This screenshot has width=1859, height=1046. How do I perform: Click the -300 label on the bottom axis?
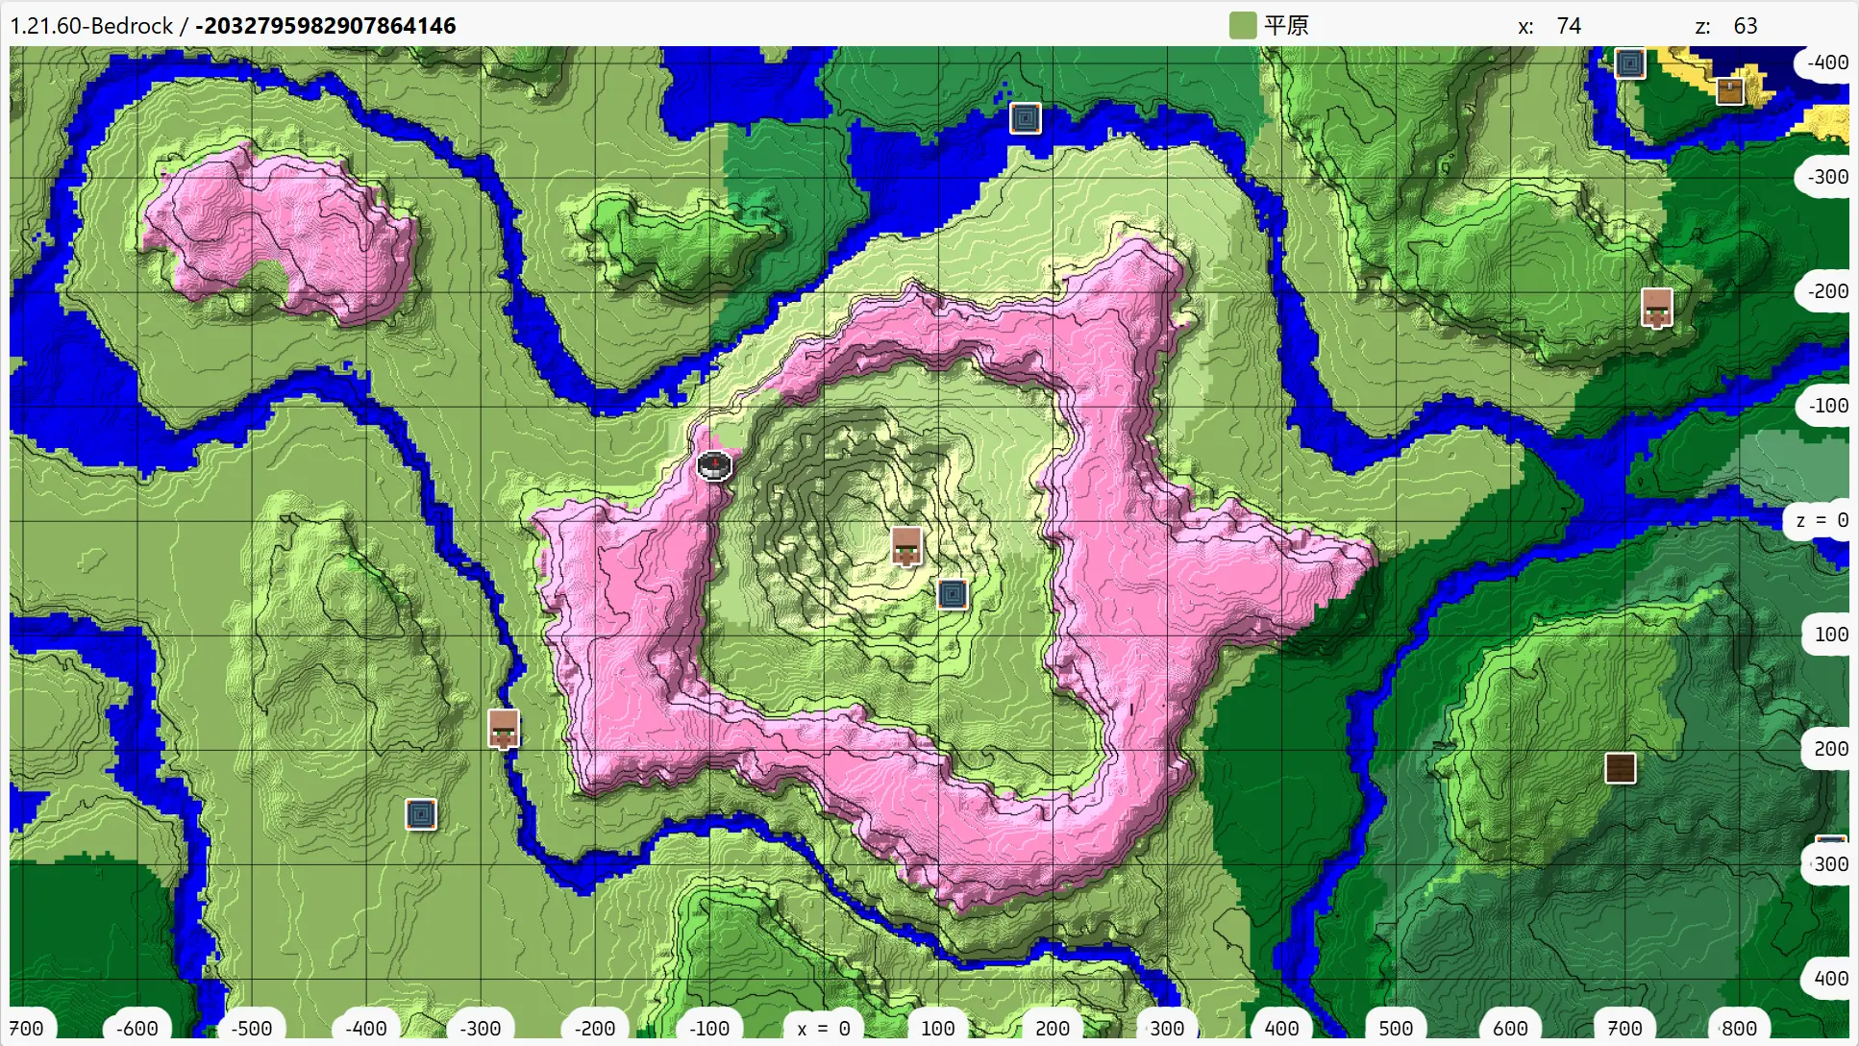tap(481, 1028)
